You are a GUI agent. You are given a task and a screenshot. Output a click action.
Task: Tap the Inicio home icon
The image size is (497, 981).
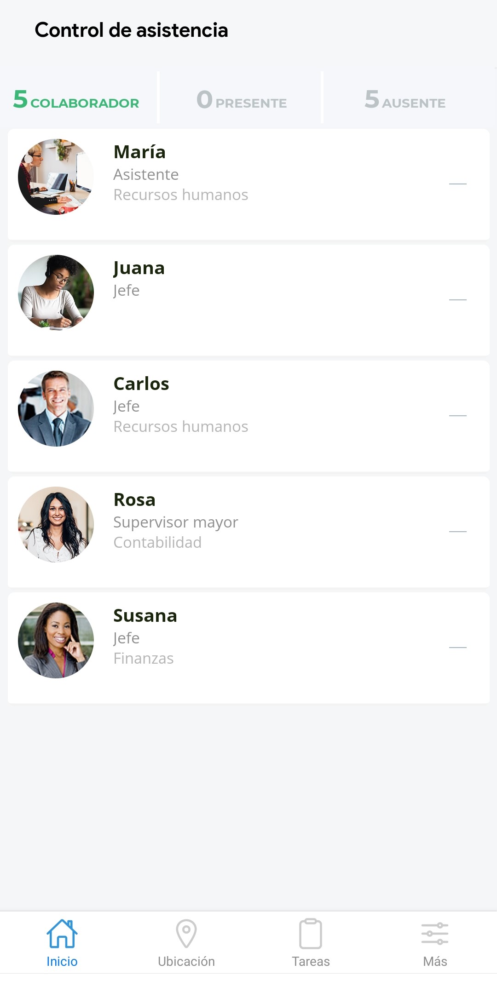click(x=62, y=934)
